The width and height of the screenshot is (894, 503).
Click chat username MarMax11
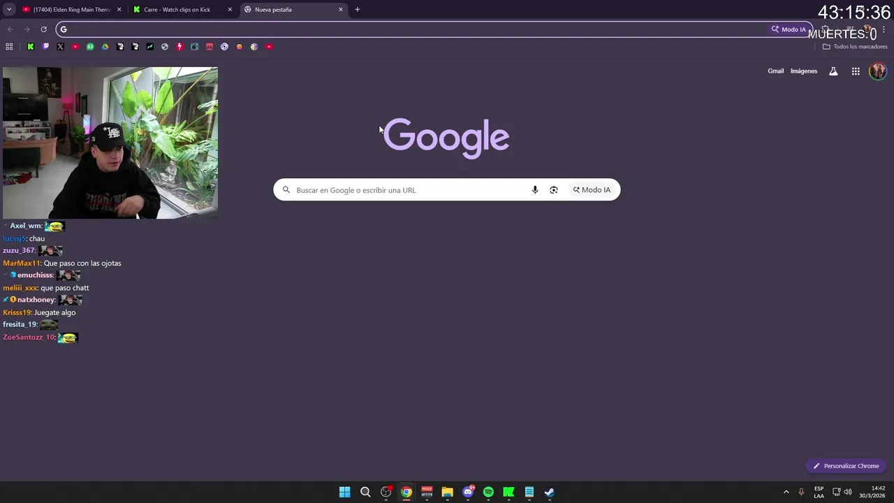22,263
